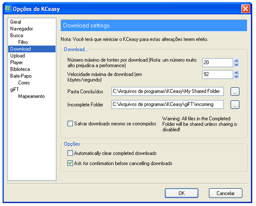Click the Cancelar button
The image size is (256, 206).
tap(226, 193)
